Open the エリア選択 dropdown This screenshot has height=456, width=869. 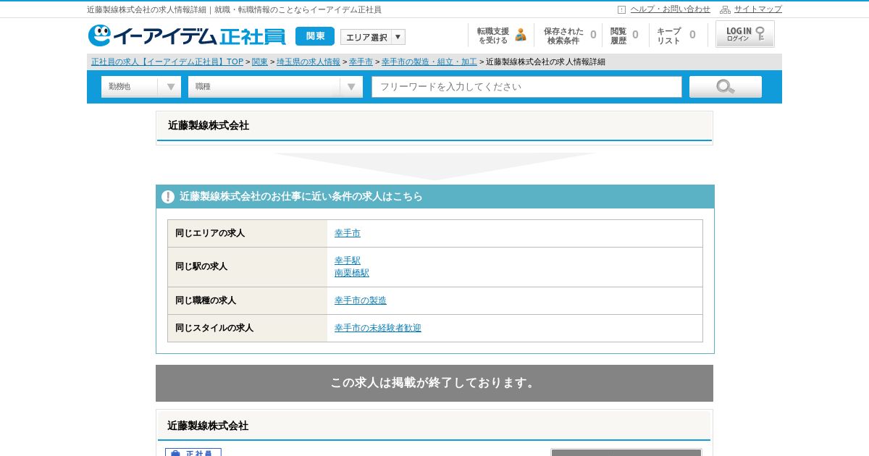point(373,37)
